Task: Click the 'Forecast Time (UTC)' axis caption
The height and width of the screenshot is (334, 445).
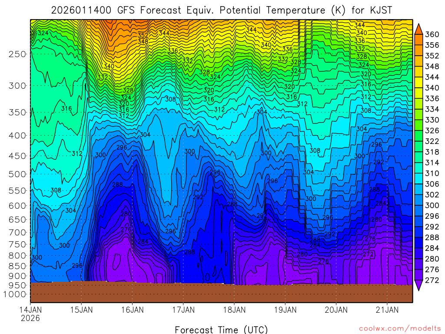Action: coord(221,330)
